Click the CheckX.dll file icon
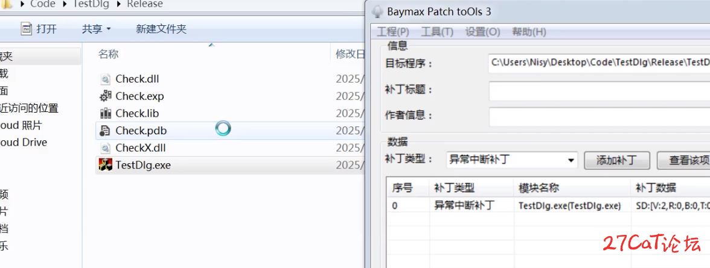Viewport: 710px width, 268px height. 106,148
